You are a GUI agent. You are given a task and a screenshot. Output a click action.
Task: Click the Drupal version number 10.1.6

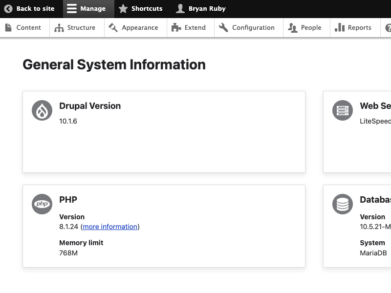[68, 121]
